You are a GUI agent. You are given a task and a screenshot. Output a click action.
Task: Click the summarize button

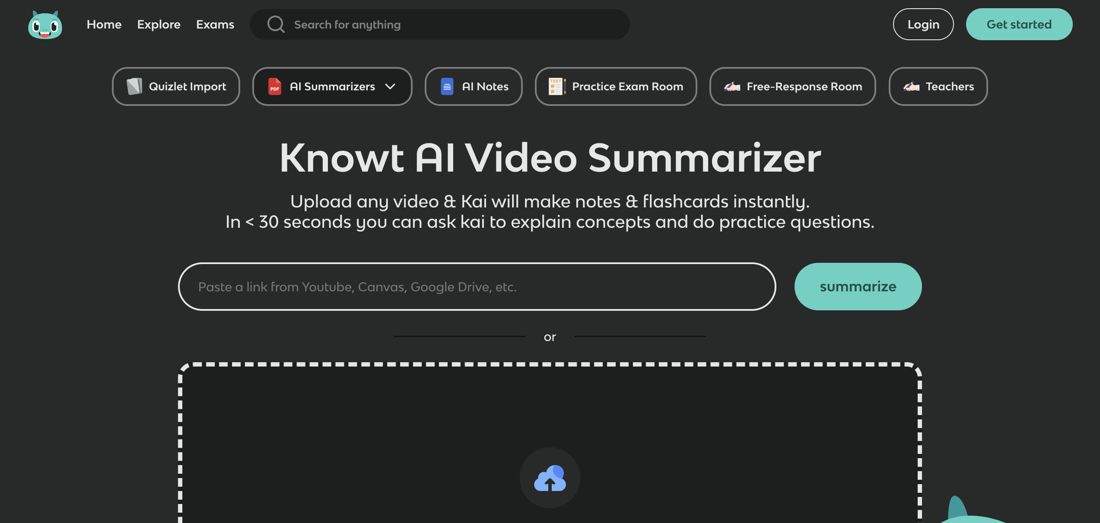[x=858, y=287]
